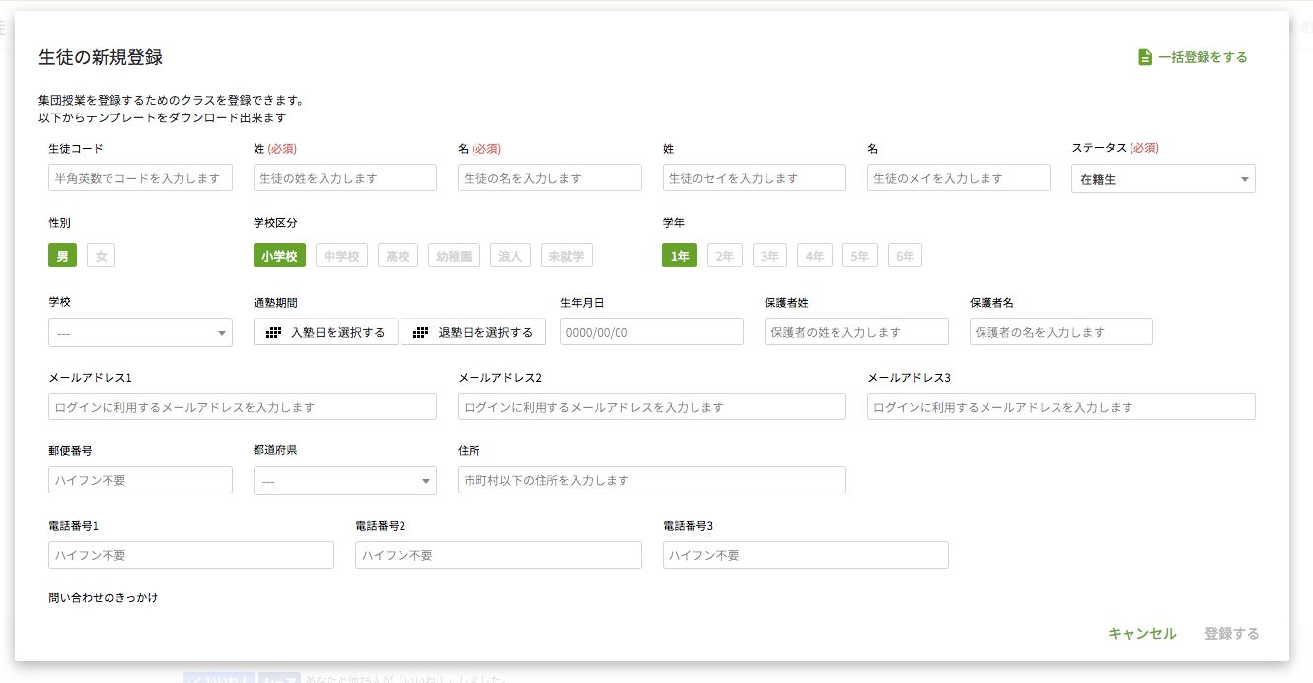Screen dimensions: 1313x683
Task: Select 女 gender option
Action: point(101,256)
